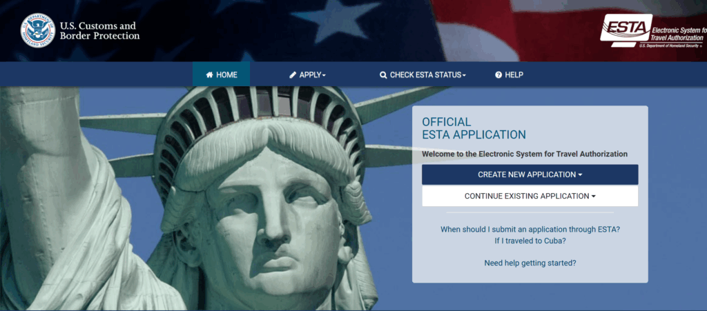Open the HELP menu item
Image resolution: width=707 pixels, height=311 pixels.
(x=509, y=74)
